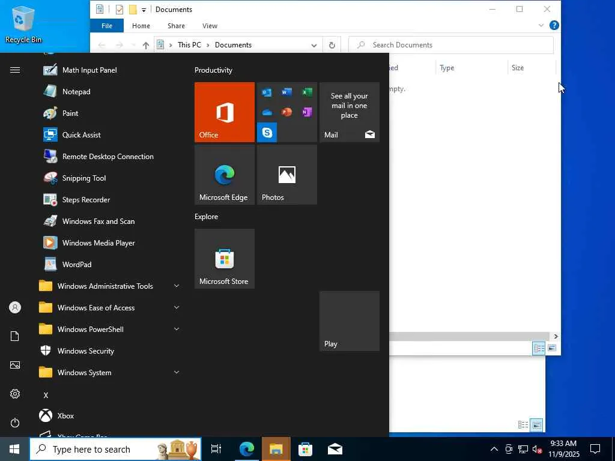Switch to the Share ribbon tab
Image resolution: width=615 pixels, height=461 pixels.
(x=176, y=26)
